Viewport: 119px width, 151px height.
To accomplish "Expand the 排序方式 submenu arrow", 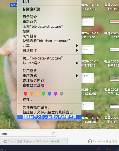I will click(77, 76).
